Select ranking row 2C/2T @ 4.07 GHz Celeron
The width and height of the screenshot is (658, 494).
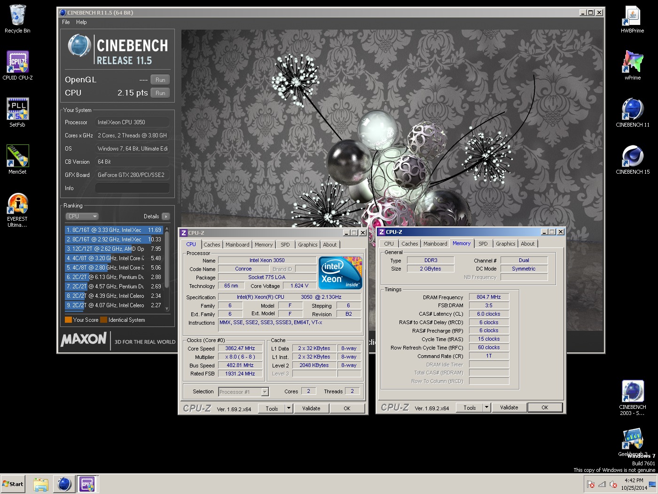coord(114,305)
